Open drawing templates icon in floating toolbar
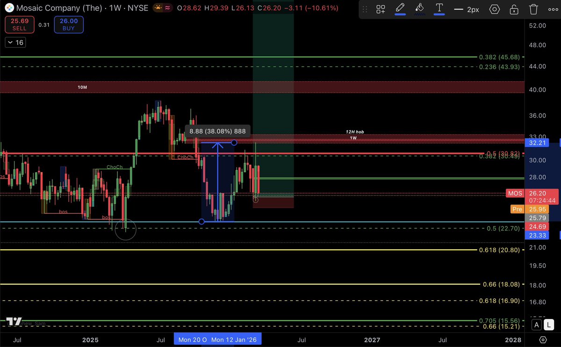The image size is (561, 347). coord(381,9)
